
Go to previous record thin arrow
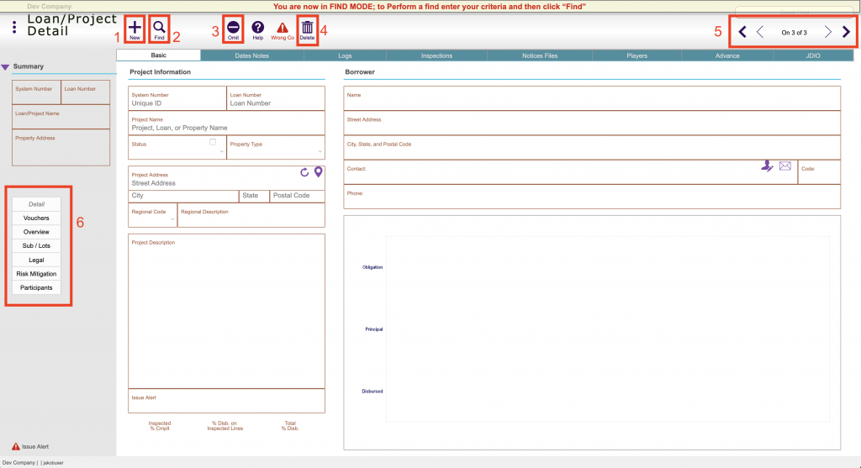[x=760, y=32]
